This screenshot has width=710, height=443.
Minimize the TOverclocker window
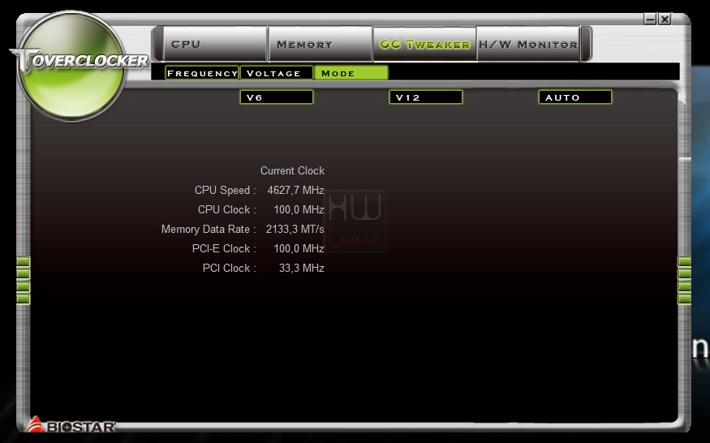click(650, 19)
